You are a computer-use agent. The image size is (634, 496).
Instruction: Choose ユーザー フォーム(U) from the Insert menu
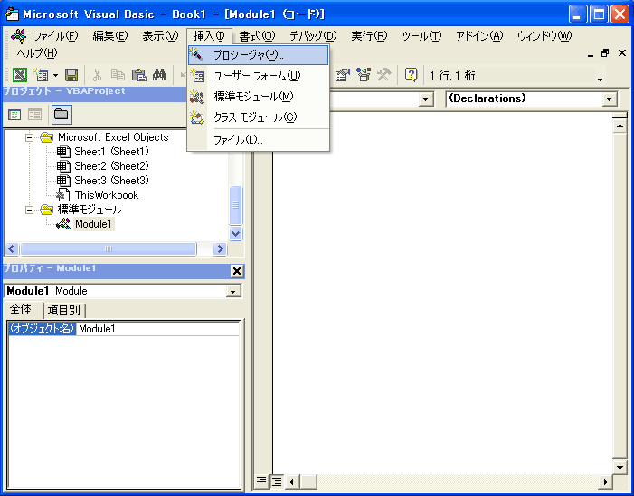point(259,76)
